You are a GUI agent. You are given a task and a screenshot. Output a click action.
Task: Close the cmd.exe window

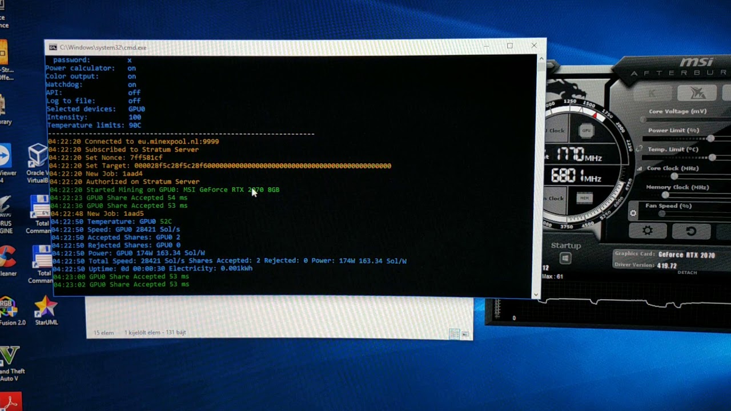[534, 45]
